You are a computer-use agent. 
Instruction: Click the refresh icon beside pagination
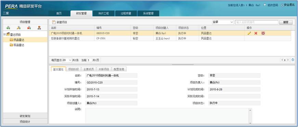[293, 60]
